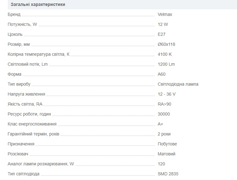This screenshot has height=180, width=237.
Task: Click the '1200 Lm' luminous flux value
Action: coord(166,64)
